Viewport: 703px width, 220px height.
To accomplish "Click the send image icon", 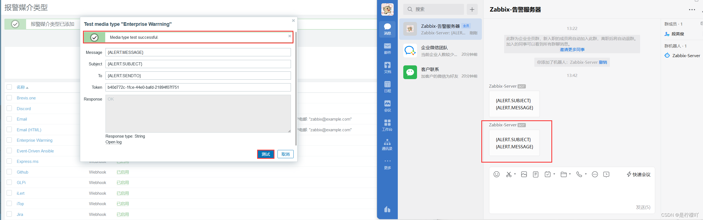I will [x=524, y=174].
